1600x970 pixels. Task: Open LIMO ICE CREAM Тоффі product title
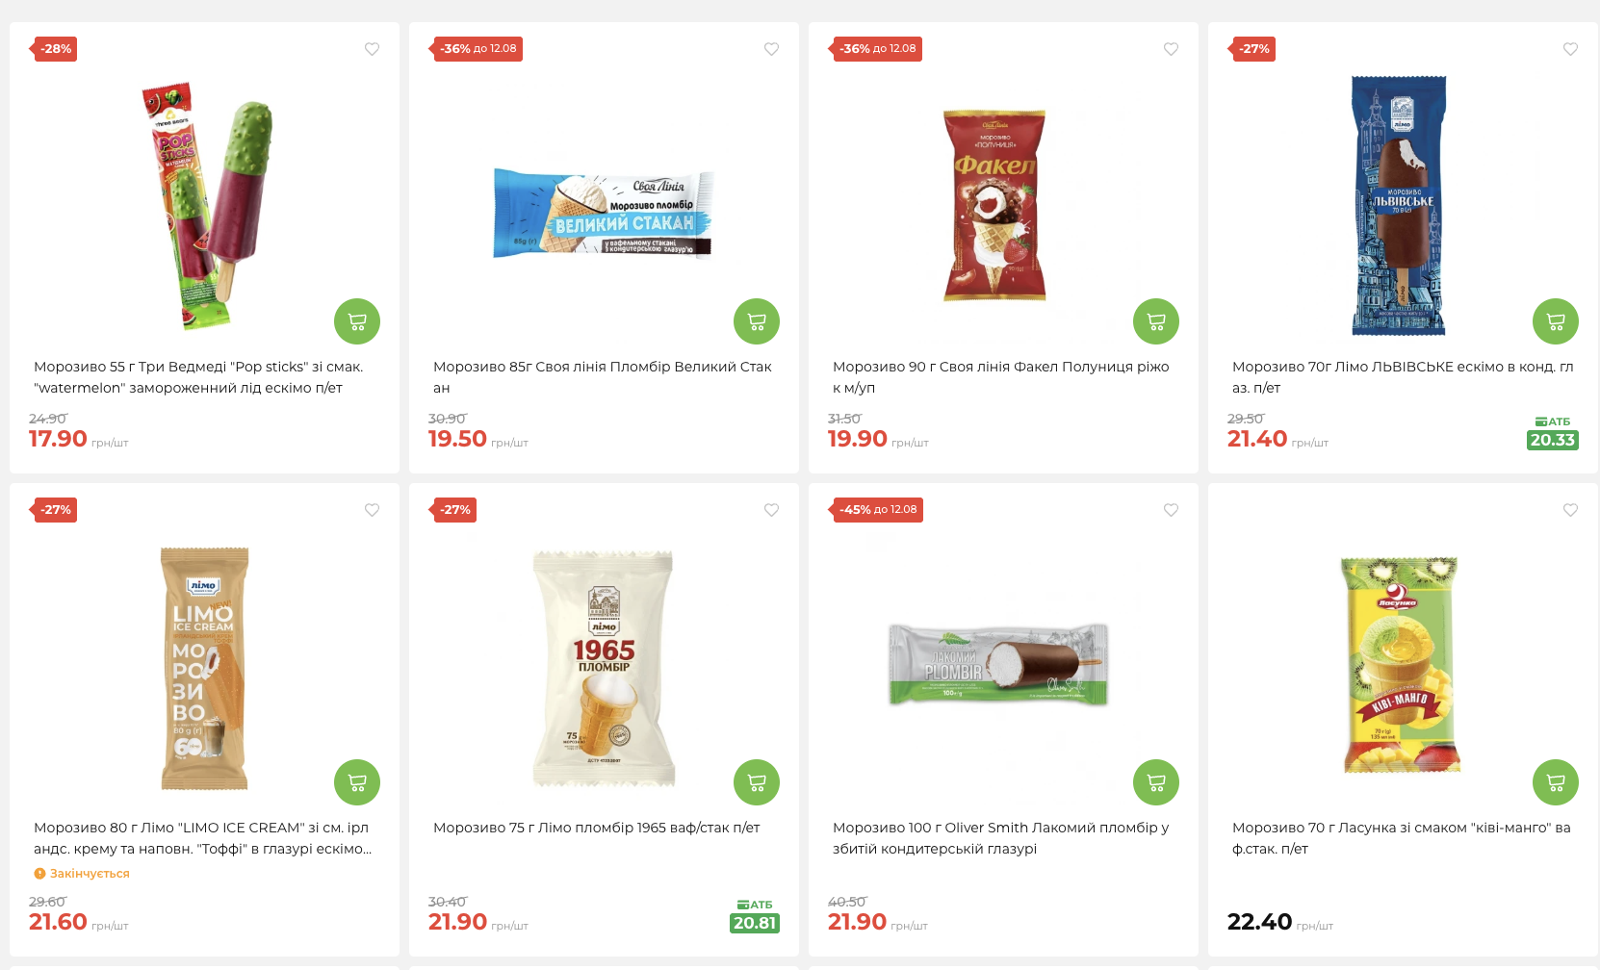[203, 838]
